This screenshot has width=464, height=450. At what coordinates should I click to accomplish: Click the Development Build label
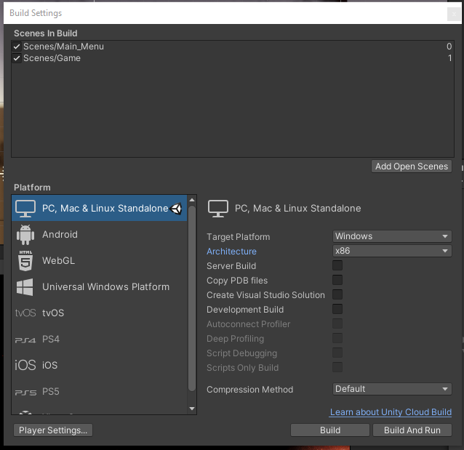tap(245, 310)
